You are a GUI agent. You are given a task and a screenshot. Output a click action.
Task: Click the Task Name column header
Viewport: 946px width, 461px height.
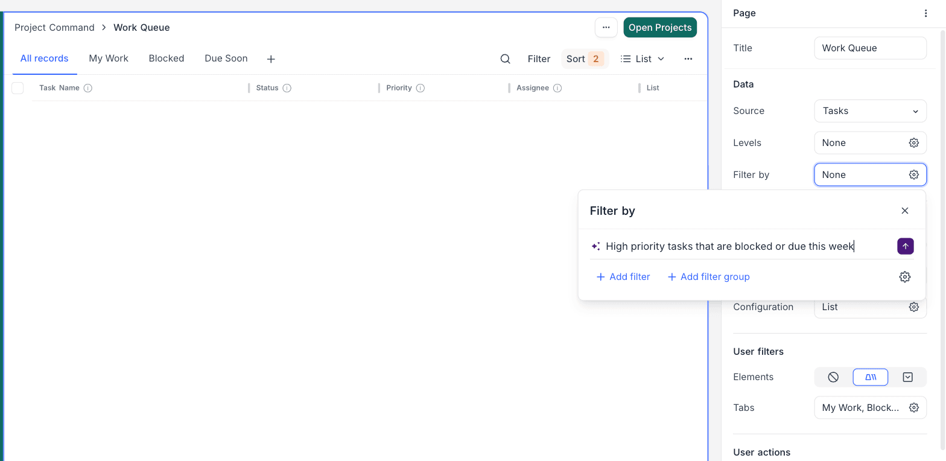59,88
